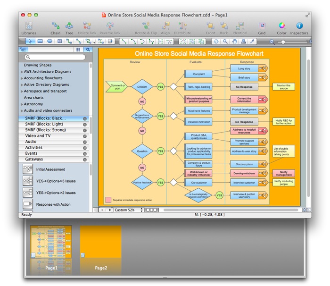Screen dimensions: 330x286
Task: Select SMRF (Blocks: Light) library tab
Action: [54, 124]
